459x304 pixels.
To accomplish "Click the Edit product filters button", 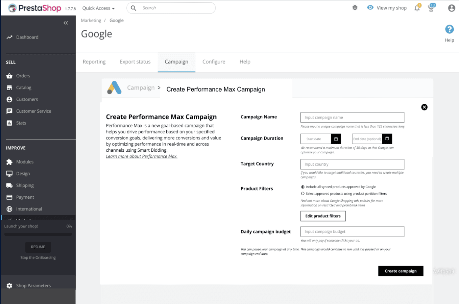I will coord(323,216).
